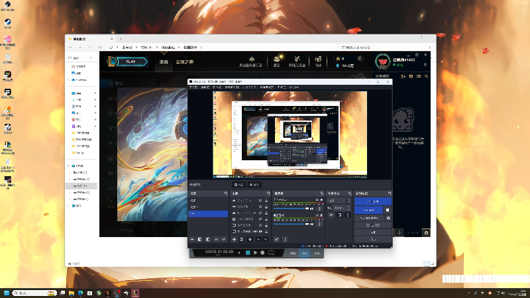Click the League PLAY button
Image resolution: width=530 pixels, height=298 pixels.
(x=131, y=62)
